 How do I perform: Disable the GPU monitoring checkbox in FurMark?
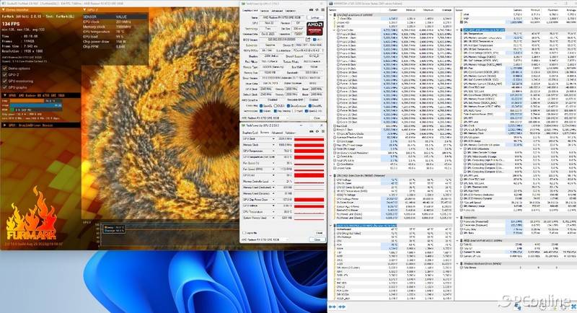[6, 80]
